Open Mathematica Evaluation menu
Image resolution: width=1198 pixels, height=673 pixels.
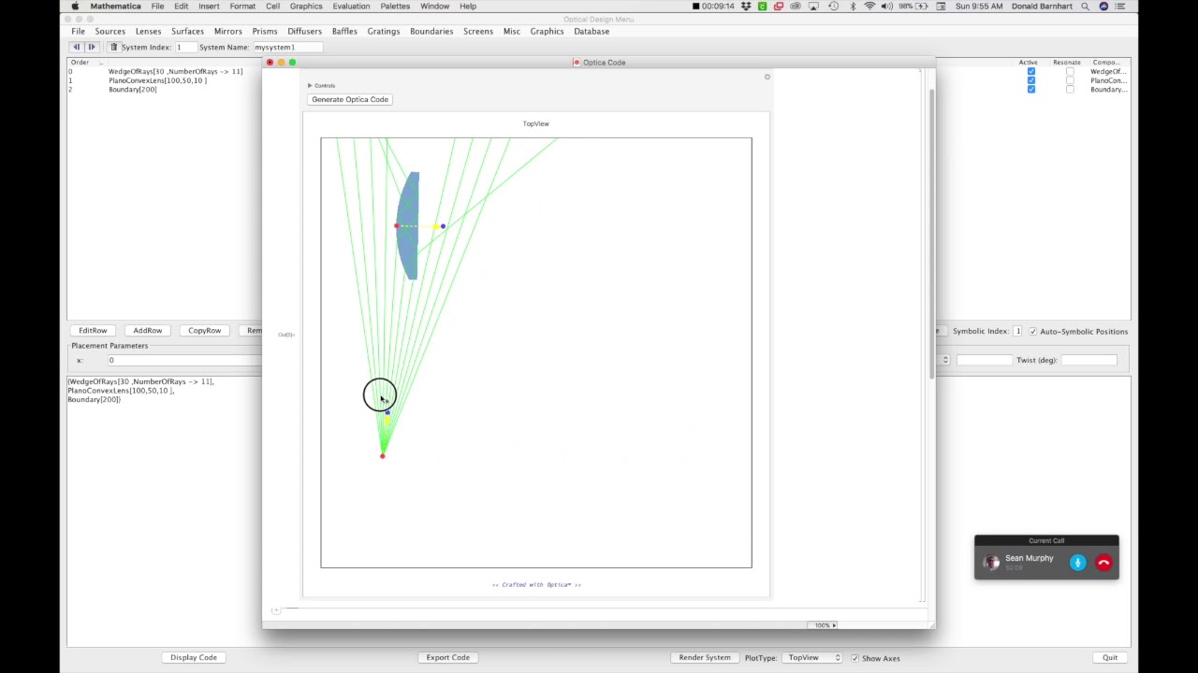tap(351, 7)
